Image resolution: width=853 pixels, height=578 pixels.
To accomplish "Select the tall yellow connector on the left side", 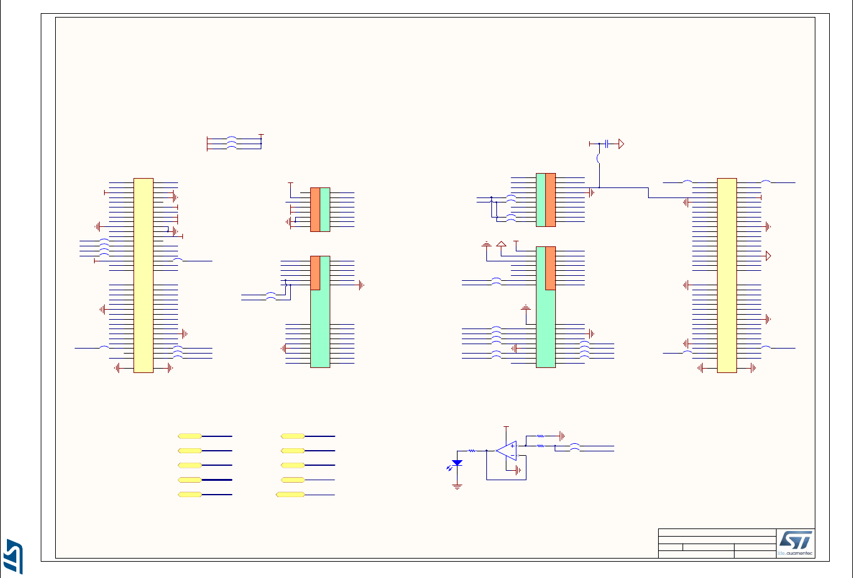I will click(x=144, y=275).
